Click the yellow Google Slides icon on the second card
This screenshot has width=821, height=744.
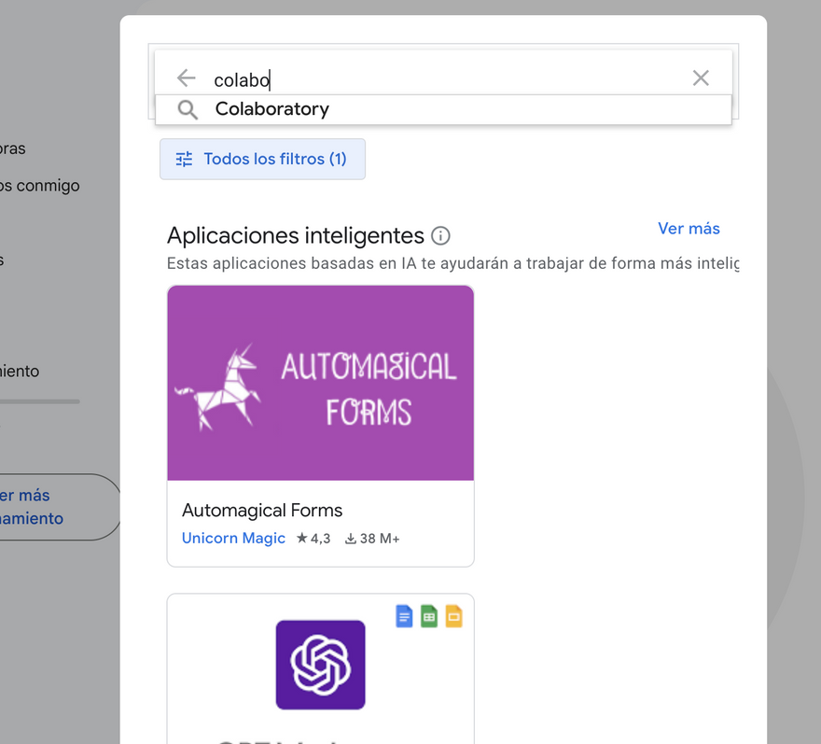(x=454, y=616)
